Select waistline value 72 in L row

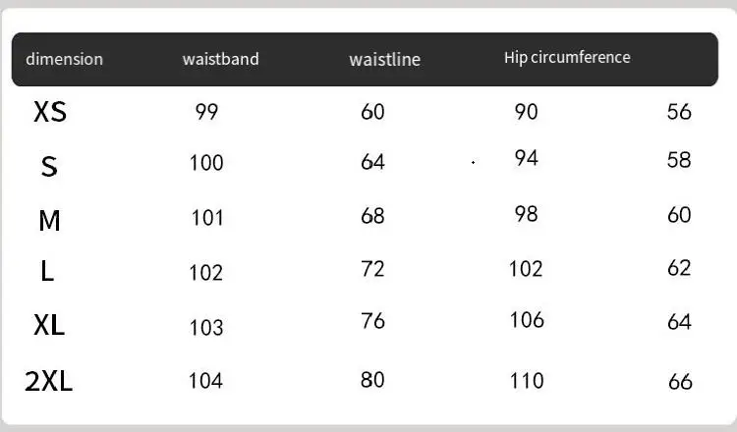pos(372,268)
